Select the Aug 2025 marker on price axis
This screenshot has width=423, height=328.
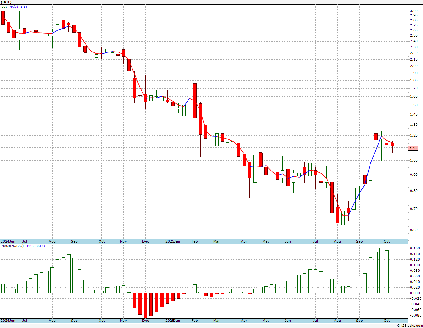337,241
